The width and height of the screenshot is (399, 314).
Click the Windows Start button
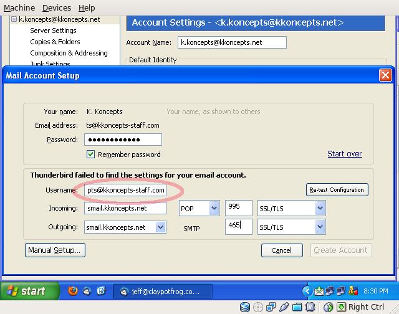(30, 291)
